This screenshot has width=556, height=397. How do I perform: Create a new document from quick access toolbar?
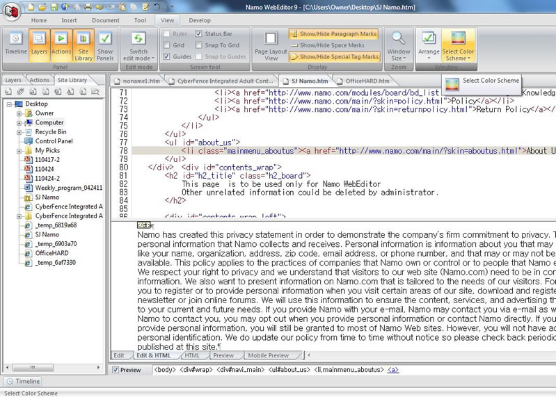(31, 7)
